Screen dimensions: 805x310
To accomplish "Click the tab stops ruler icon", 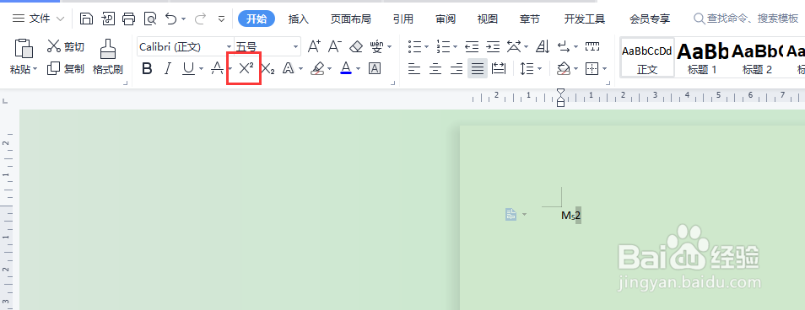I will (592, 46).
